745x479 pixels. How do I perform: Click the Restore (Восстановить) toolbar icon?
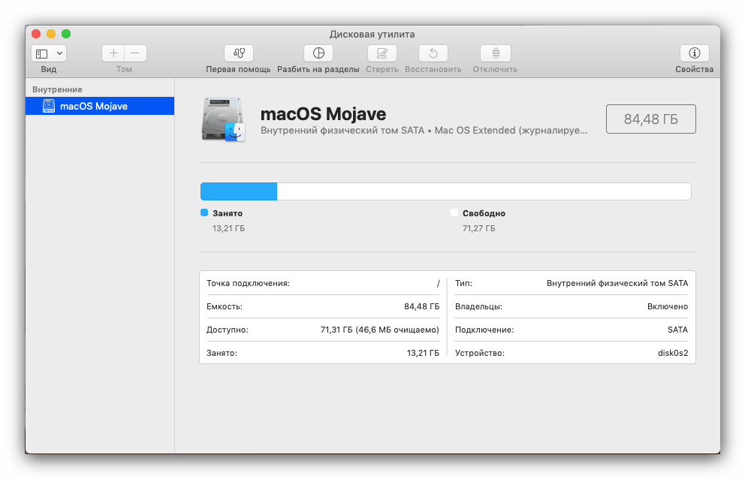(x=433, y=53)
